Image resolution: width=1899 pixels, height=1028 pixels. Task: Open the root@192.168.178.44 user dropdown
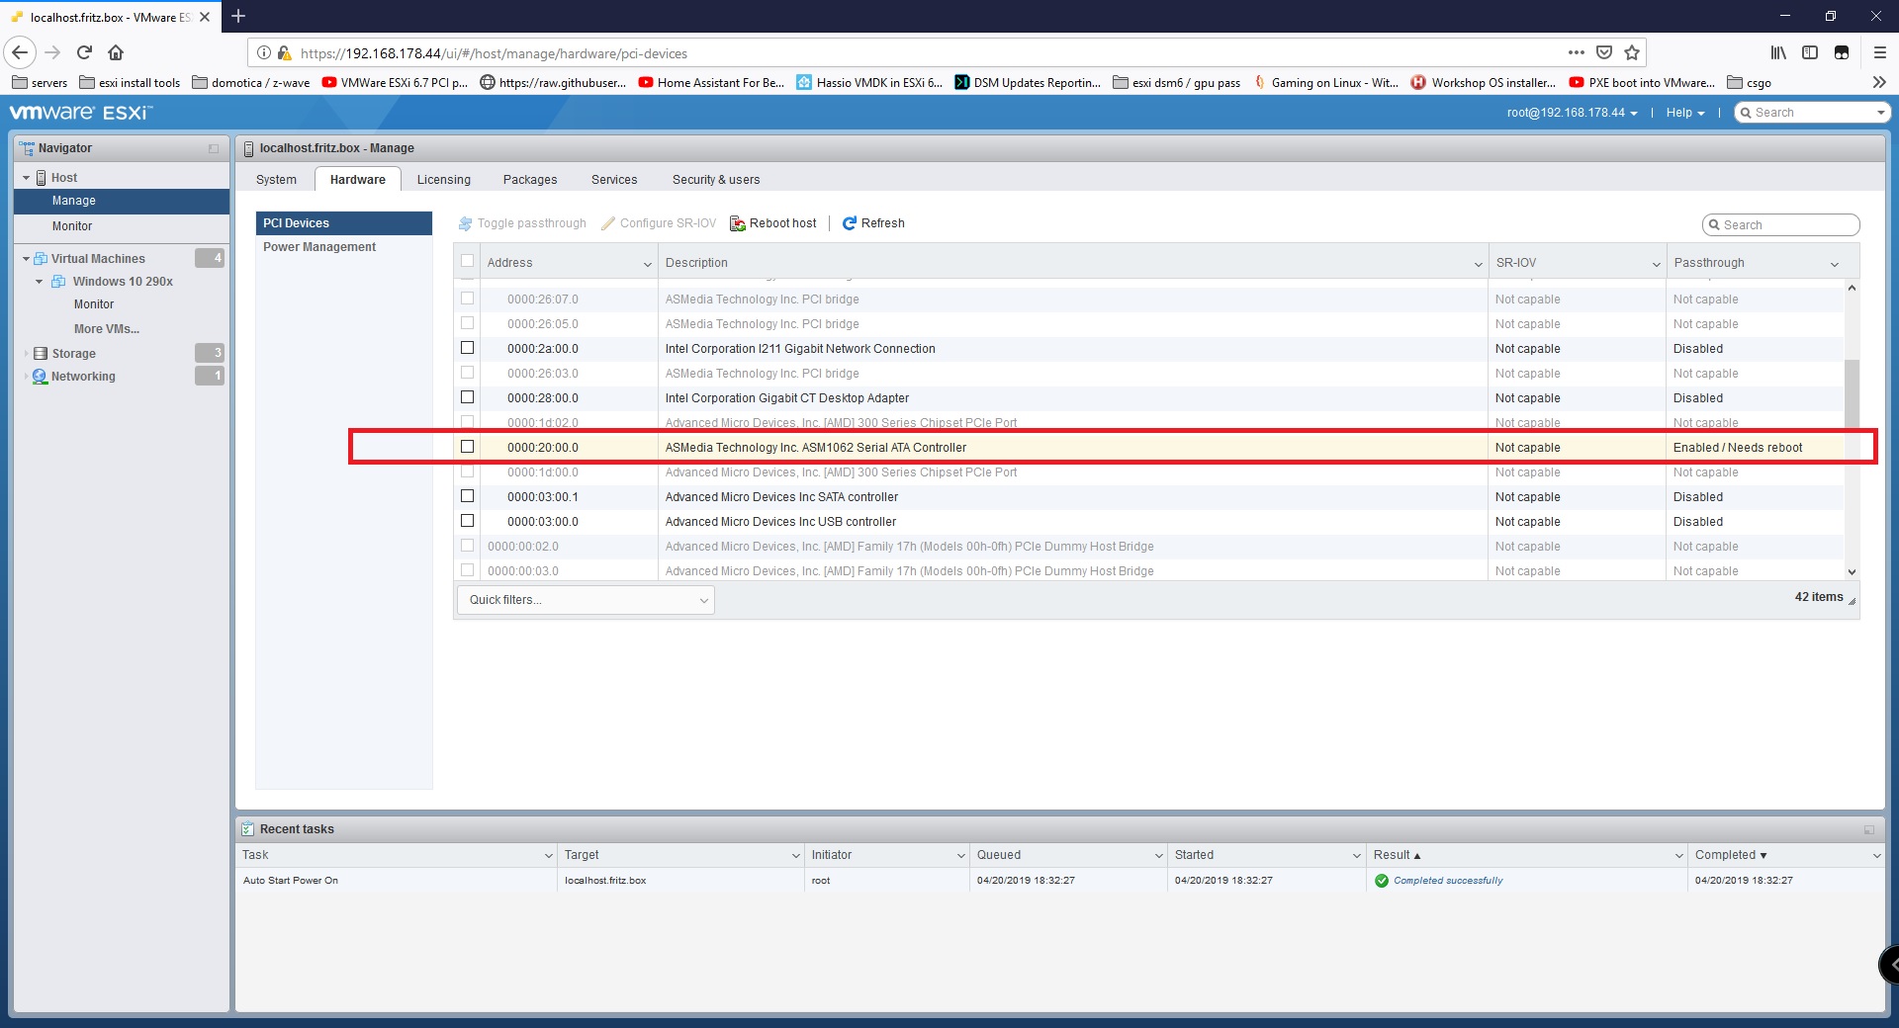1572,113
